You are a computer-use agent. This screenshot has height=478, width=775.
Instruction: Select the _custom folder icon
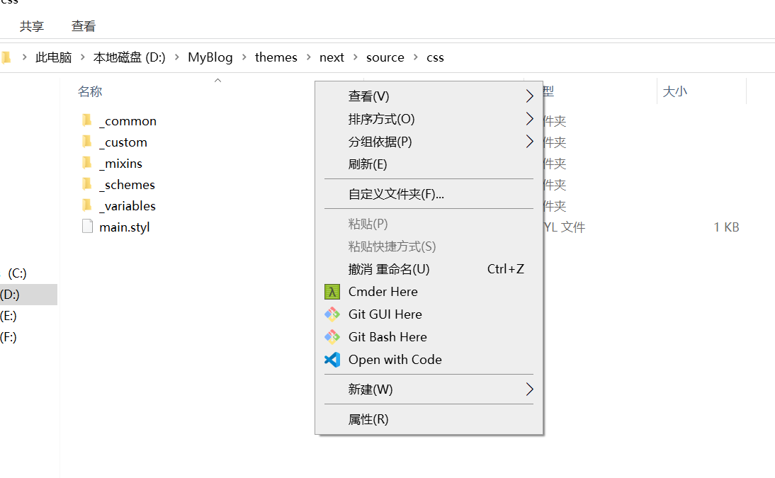pyautogui.click(x=87, y=142)
